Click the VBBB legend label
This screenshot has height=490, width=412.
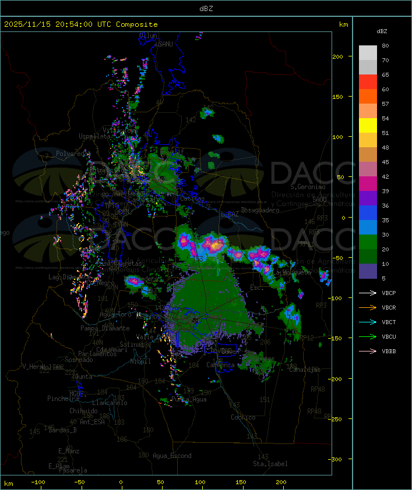389,351
